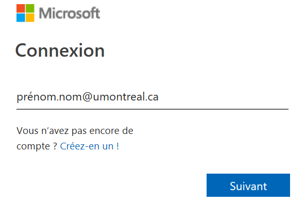This screenshot has height=203, width=305.
Task: Click the blue Suivant button
Action: click(x=248, y=185)
